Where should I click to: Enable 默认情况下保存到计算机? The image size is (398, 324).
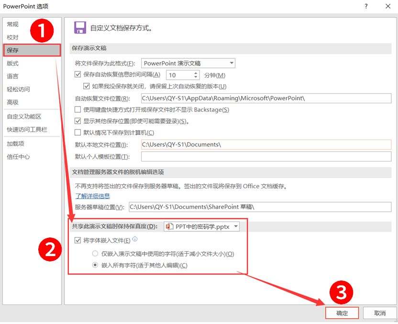click(77, 132)
